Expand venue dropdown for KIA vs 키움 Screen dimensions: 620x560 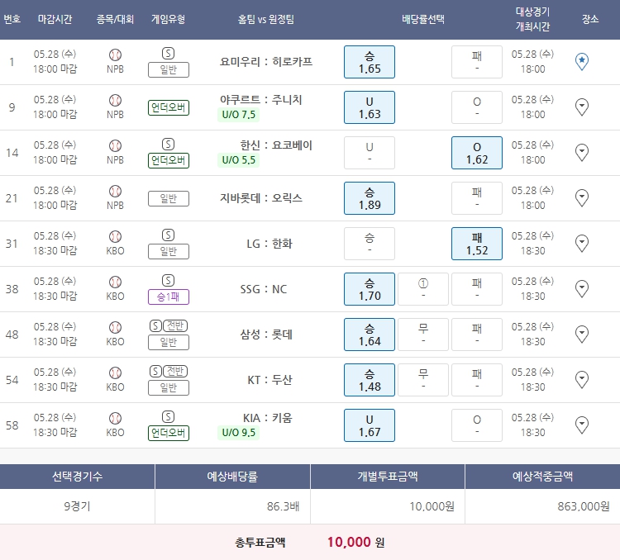[x=581, y=425]
